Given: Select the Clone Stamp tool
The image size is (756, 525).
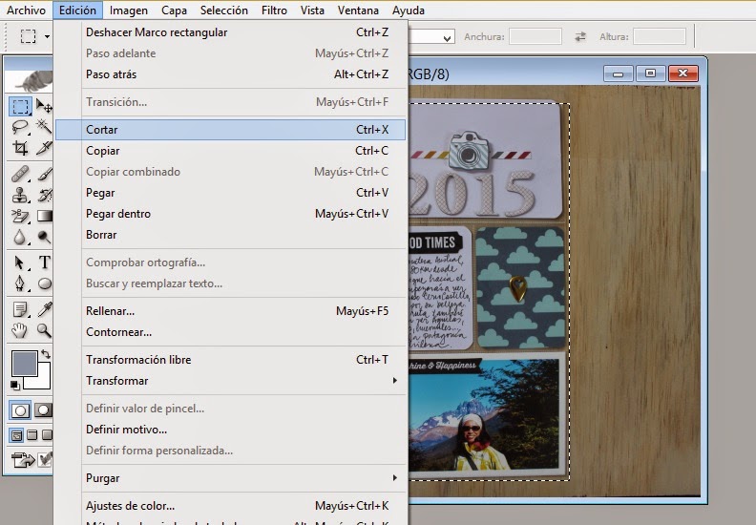Looking at the screenshot, I should click(20, 195).
